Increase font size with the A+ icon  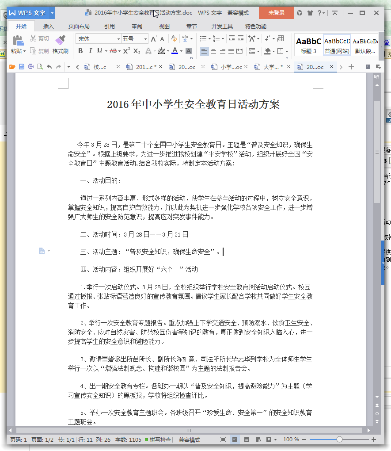(x=154, y=38)
